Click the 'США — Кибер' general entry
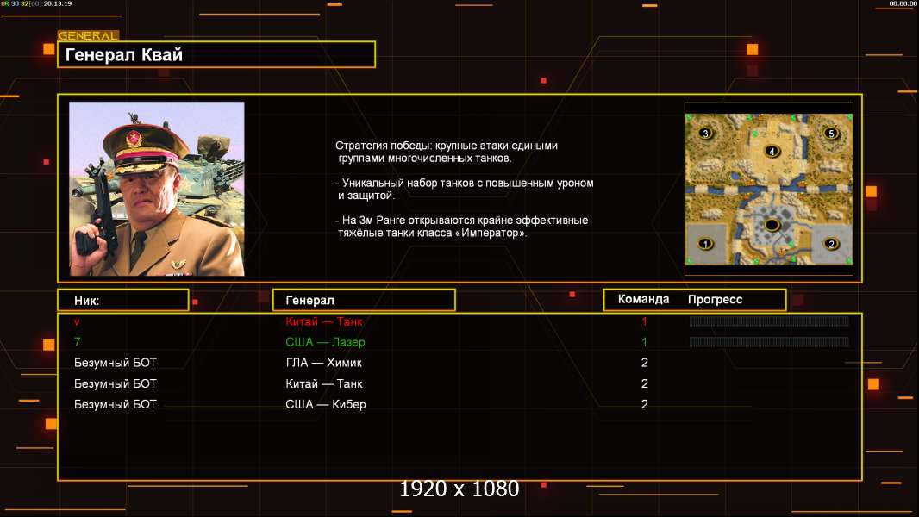Image resolution: width=919 pixels, height=517 pixels. (325, 404)
